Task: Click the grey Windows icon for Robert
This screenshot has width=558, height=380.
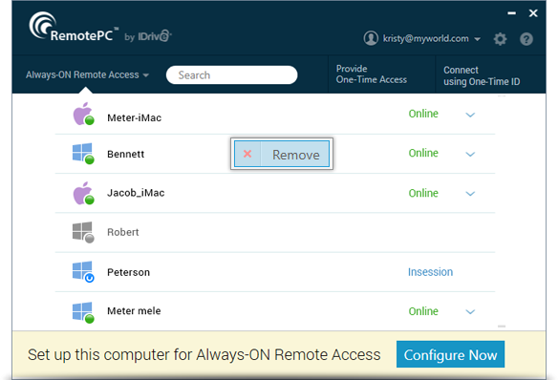Action: (x=83, y=232)
